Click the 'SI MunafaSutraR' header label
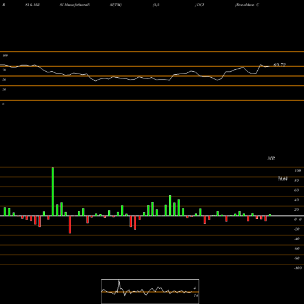 [75, 5]
